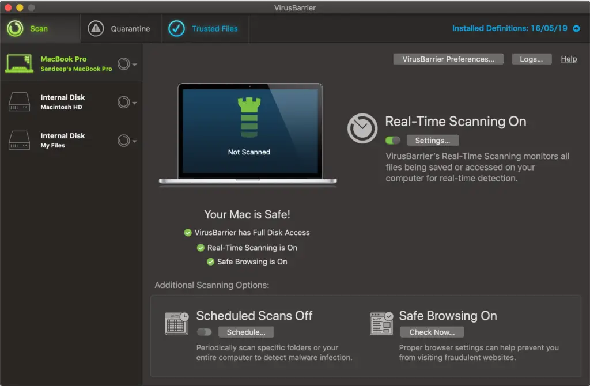The image size is (590, 386).
Task: Click the Scheduled Scans calendar icon
Action: [x=176, y=324]
